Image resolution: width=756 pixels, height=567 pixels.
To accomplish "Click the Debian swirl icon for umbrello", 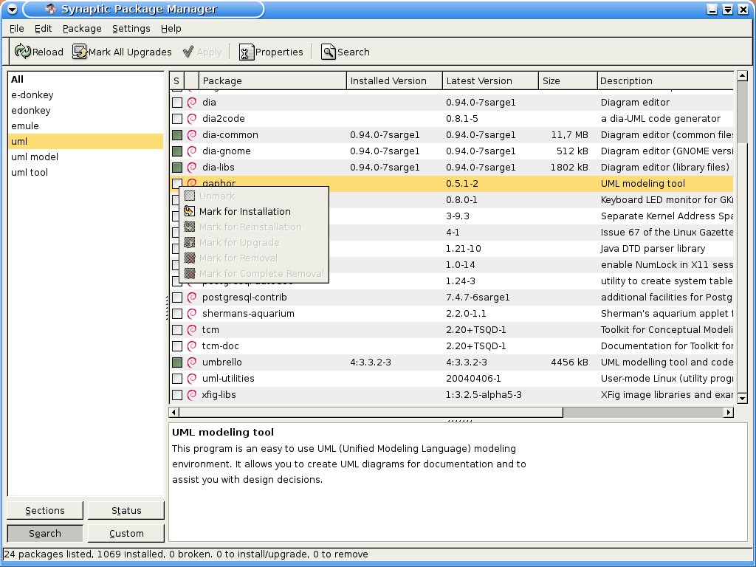I will tap(192, 362).
